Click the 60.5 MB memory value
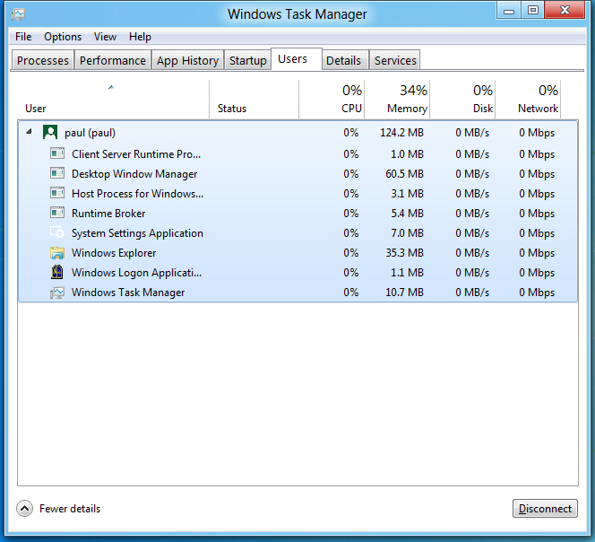 [x=404, y=173]
